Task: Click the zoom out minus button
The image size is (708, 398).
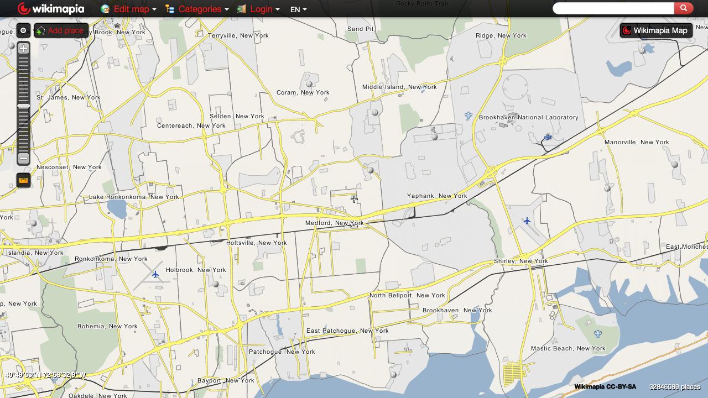Action: pos(23,159)
